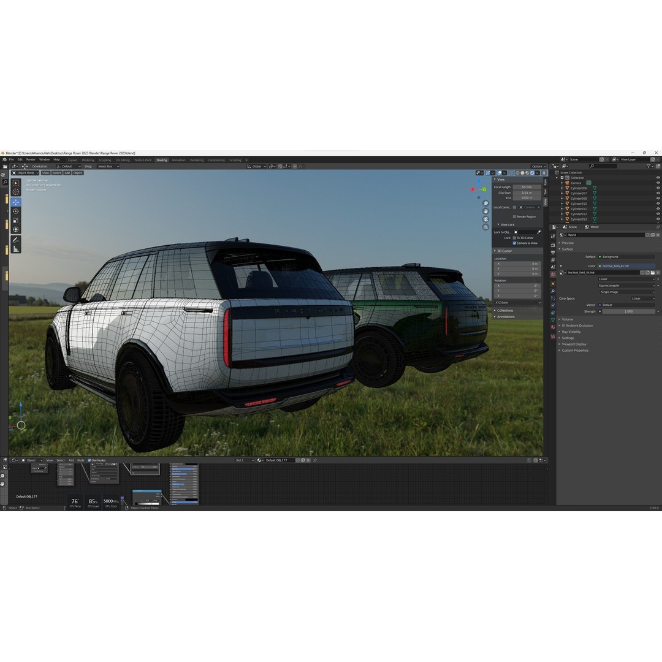Click the Clip End 1000 m field

point(527,198)
